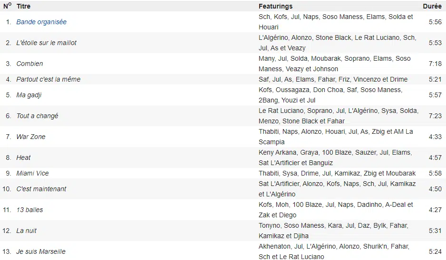Select the title "Je suis Marseille"
446x260 pixels.
point(41,251)
